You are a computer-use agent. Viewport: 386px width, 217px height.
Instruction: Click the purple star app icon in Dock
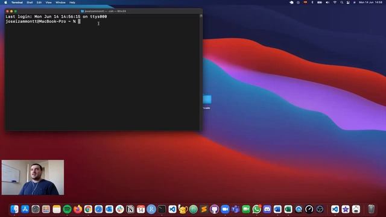pos(346,209)
